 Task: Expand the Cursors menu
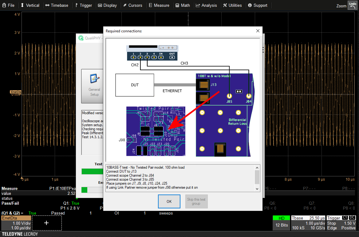132,5
